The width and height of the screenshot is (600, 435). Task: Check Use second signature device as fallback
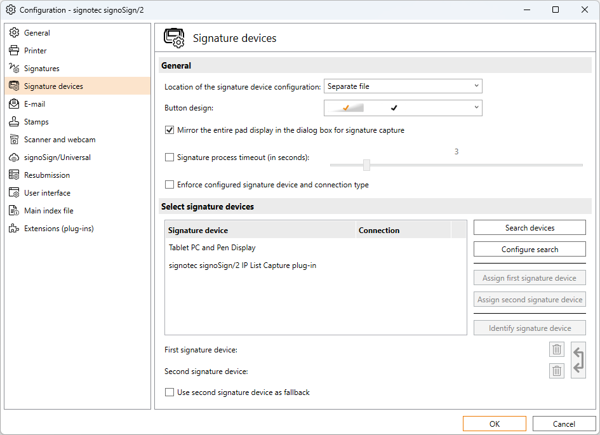[170, 392]
